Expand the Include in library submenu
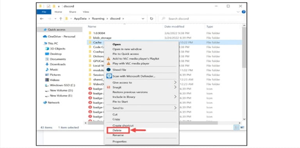 141,97
